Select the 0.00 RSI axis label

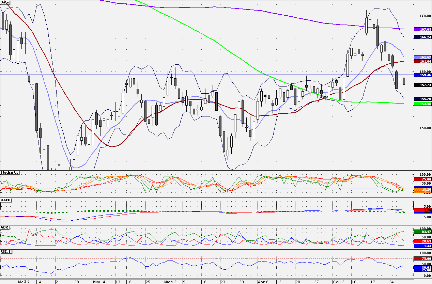(x=427, y=275)
